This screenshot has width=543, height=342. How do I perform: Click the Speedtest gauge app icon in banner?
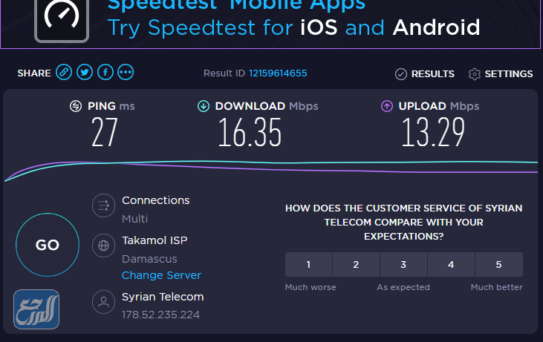[x=62, y=19]
